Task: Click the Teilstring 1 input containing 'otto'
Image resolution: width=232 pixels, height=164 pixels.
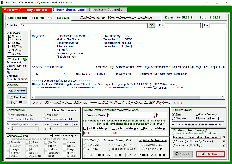Action: point(96,133)
